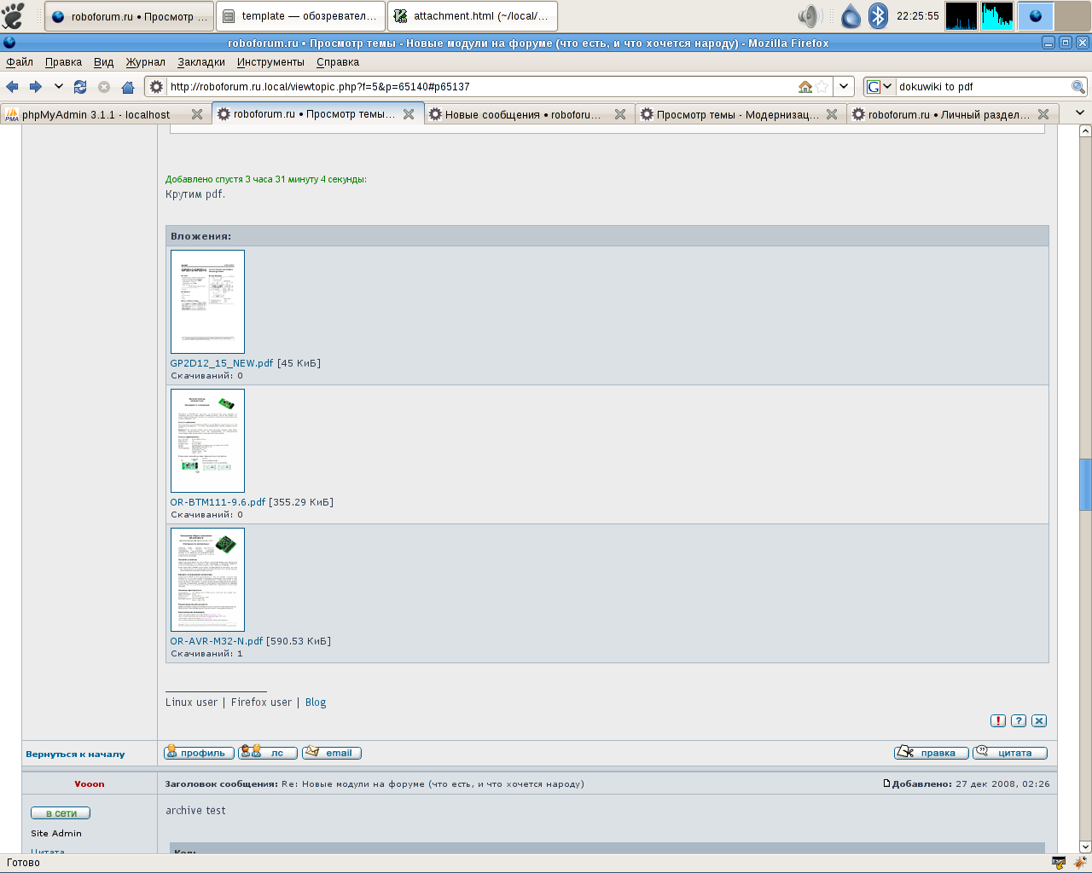
Task: Reload the current page
Action: (x=80, y=87)
